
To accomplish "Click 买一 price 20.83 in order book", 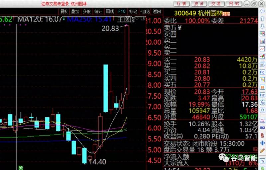I will [202, 60].
